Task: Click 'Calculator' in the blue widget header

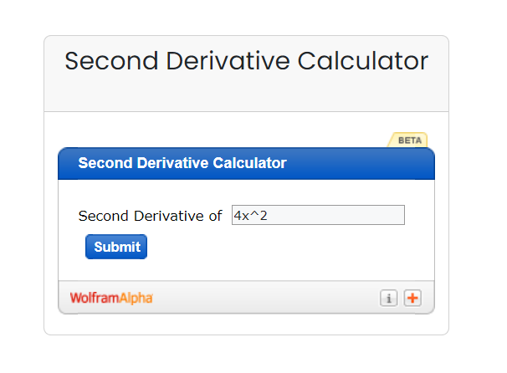Action: (250, 163)
